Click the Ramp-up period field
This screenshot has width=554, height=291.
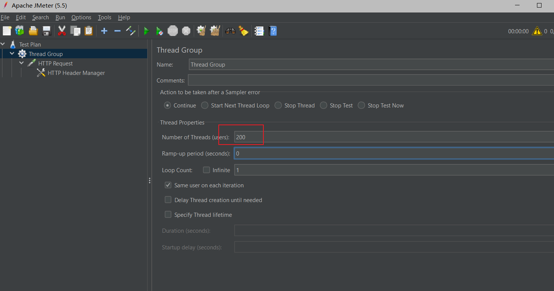coord(394,153)
